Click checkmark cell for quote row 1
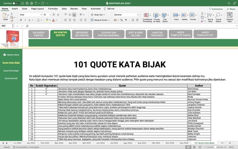Screen dimensions: 238x149 [x=46, y=89]
